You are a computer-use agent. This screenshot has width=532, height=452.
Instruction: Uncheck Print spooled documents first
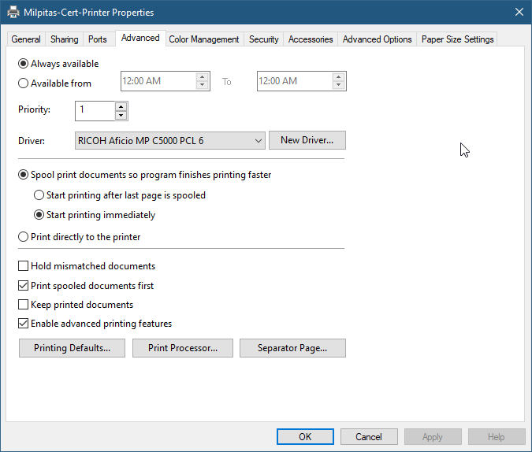pyautogui.click(x=24, y=286)
